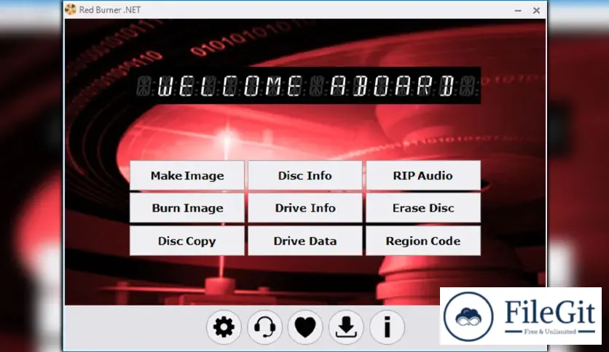Open Drive Info
Image resolution: width=609 pixels, height=352 pixels.
tap(305, 208)
